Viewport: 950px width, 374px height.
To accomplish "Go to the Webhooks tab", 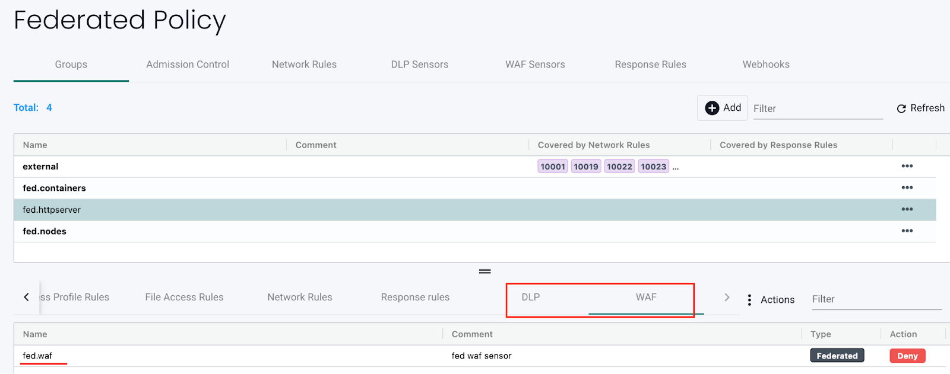I will click(x=766, y=65).
